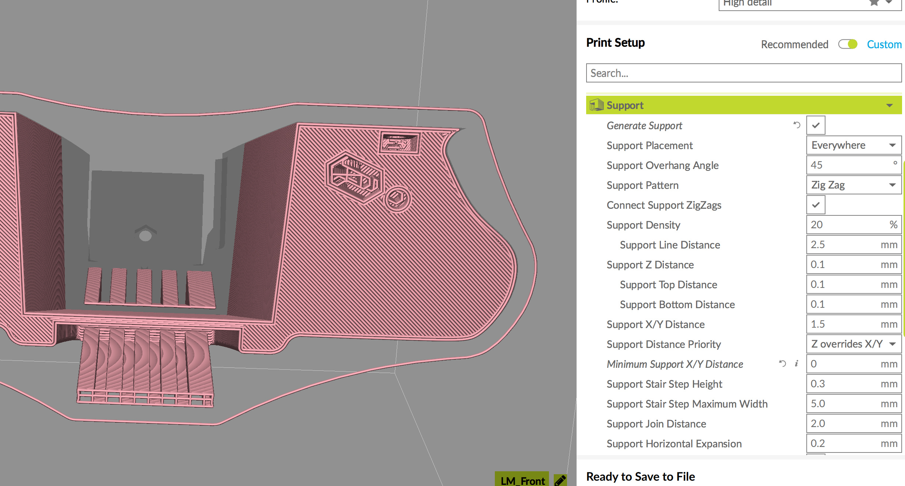The image size is (905, 486).
Task: Click the Support category icon
Action: point(596,105)
